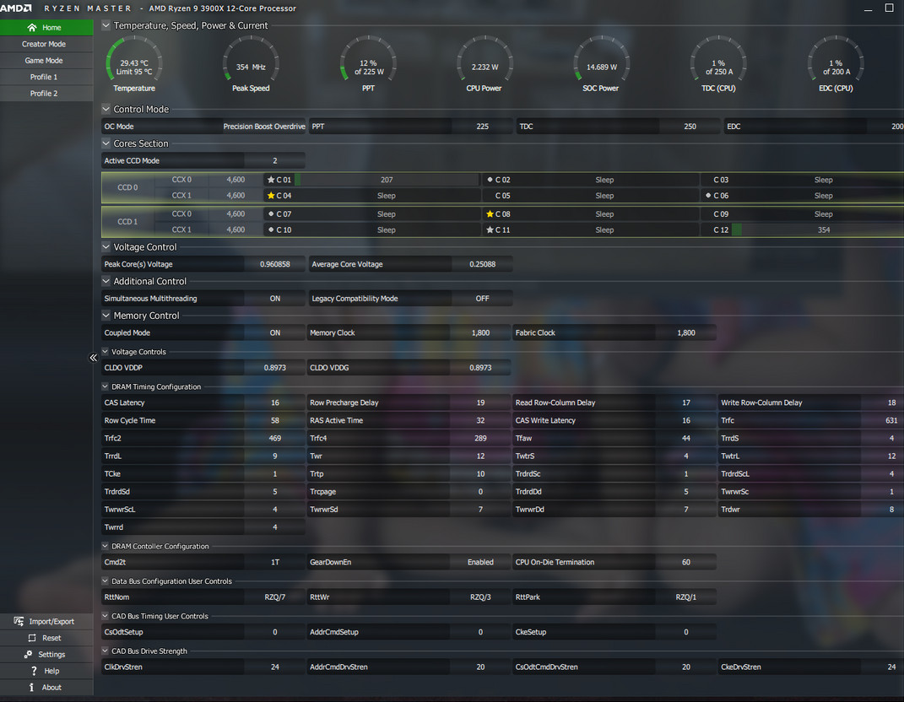
Task: Click RttNom value RZQ/7
Action: pos(275,597)
